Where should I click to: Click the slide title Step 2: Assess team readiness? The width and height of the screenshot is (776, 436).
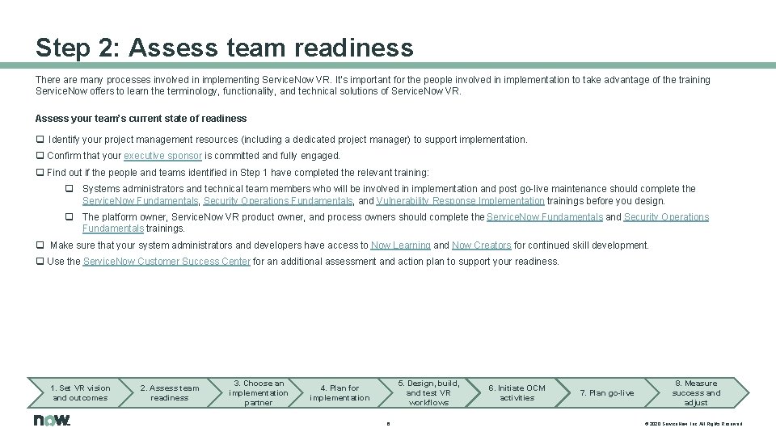coord(224,48)
